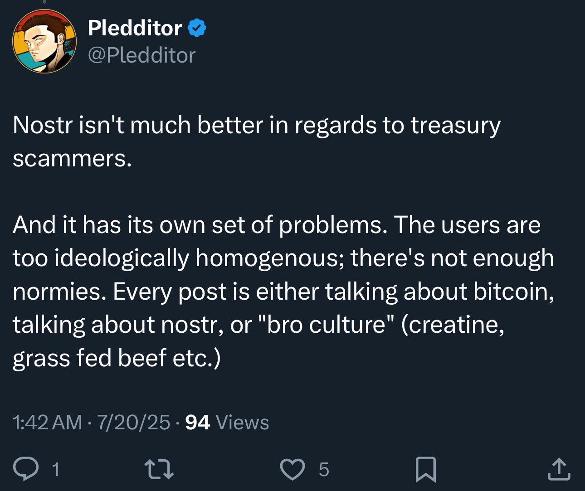
Task: Open Pledditor's profile avatar picture
Action: click(44, 41)
